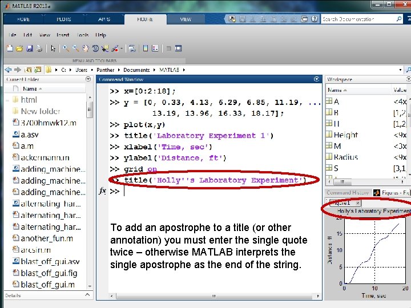Switch to Command History tab
Screen dimensions: 411x308
(347, 193)
